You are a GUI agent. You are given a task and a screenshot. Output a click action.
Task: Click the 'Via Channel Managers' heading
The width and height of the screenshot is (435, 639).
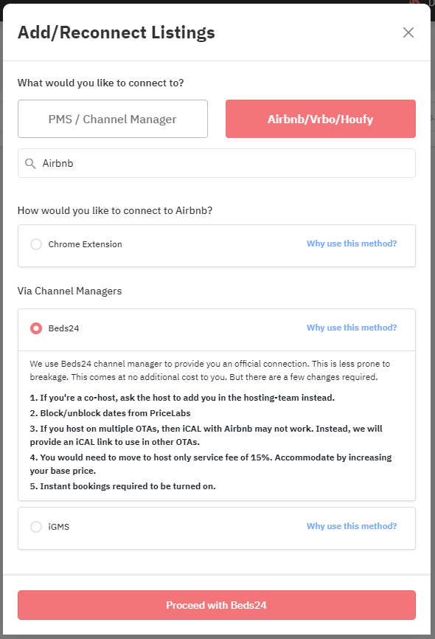(x=69, y=291)
